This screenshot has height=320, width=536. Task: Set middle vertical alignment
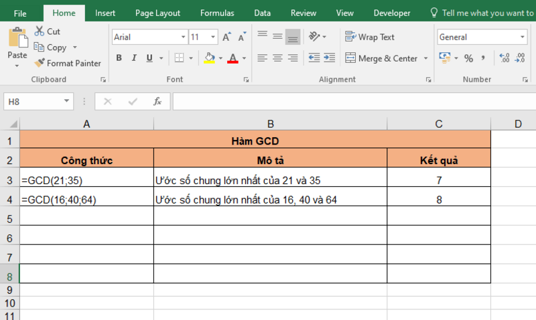pos(277,36)
